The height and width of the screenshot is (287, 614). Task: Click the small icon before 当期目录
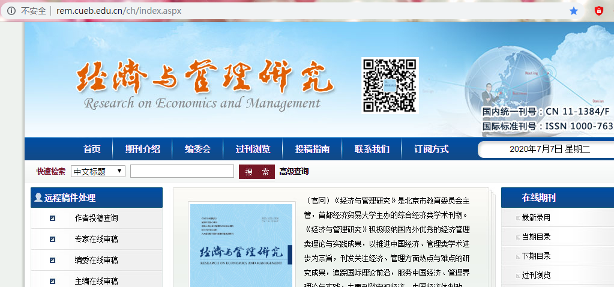click(x=518, y=237)
